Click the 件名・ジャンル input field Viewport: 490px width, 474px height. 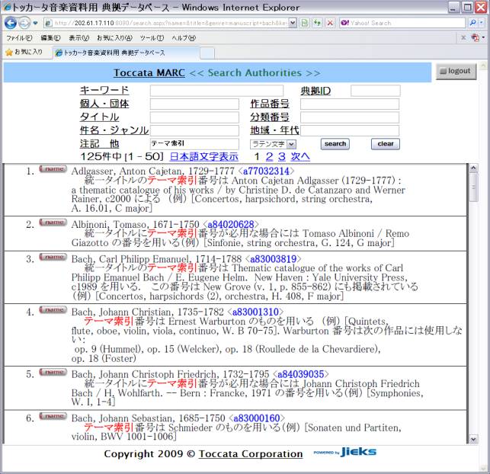(194, 130)
